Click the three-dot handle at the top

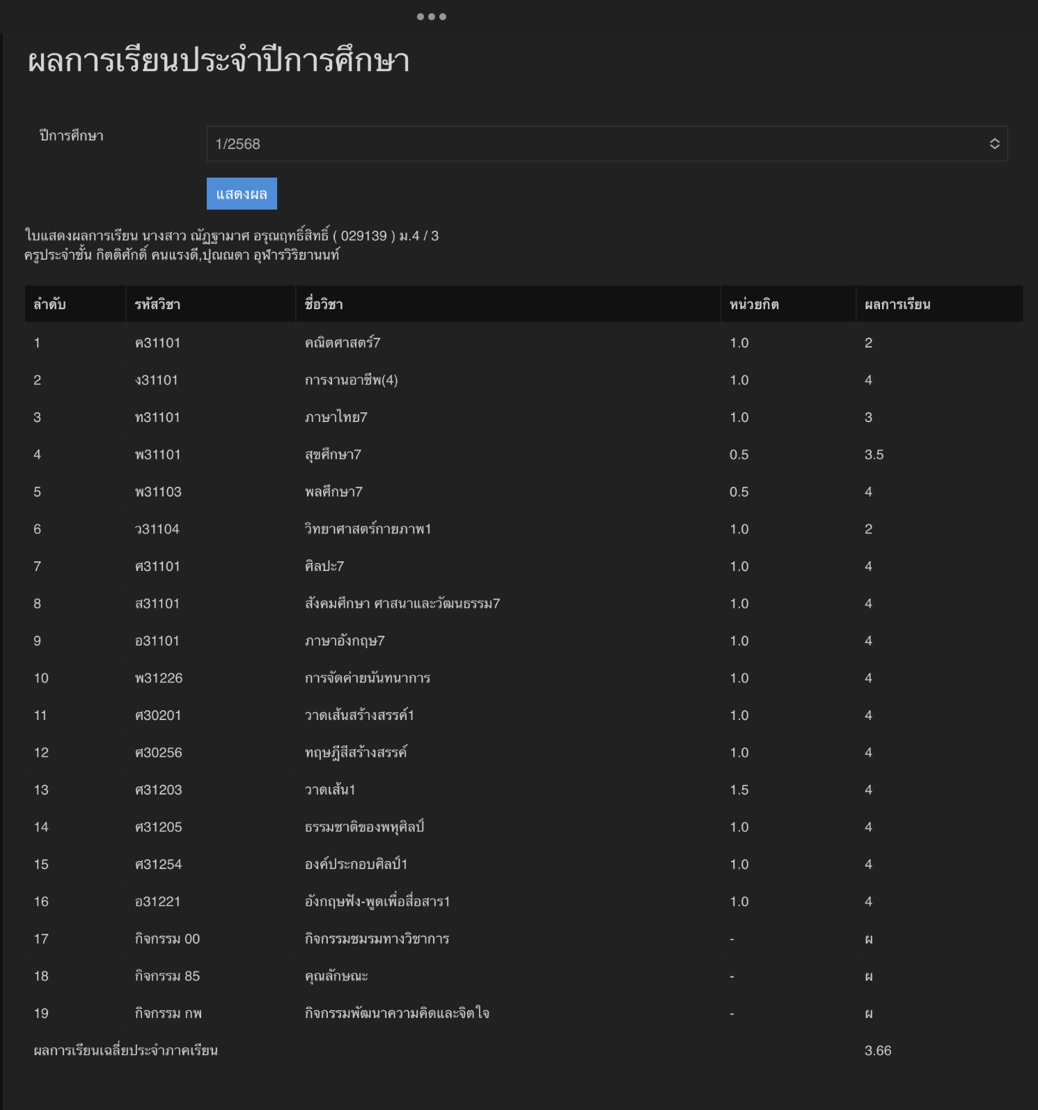click(x=431, y=17)
